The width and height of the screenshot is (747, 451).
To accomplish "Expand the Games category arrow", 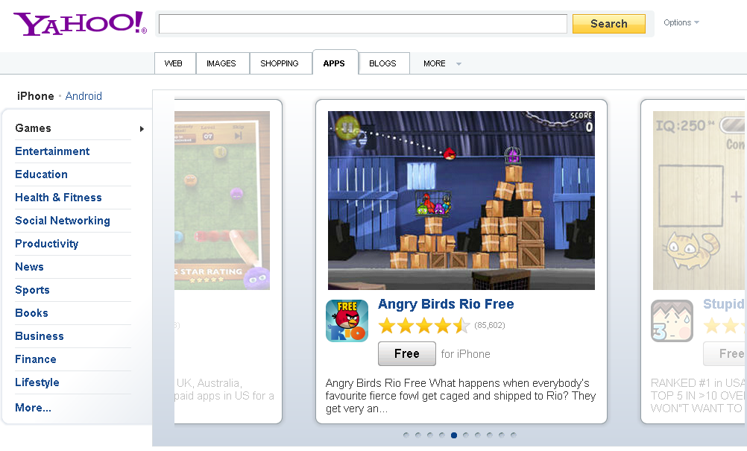I will click(x=142, y=128).
